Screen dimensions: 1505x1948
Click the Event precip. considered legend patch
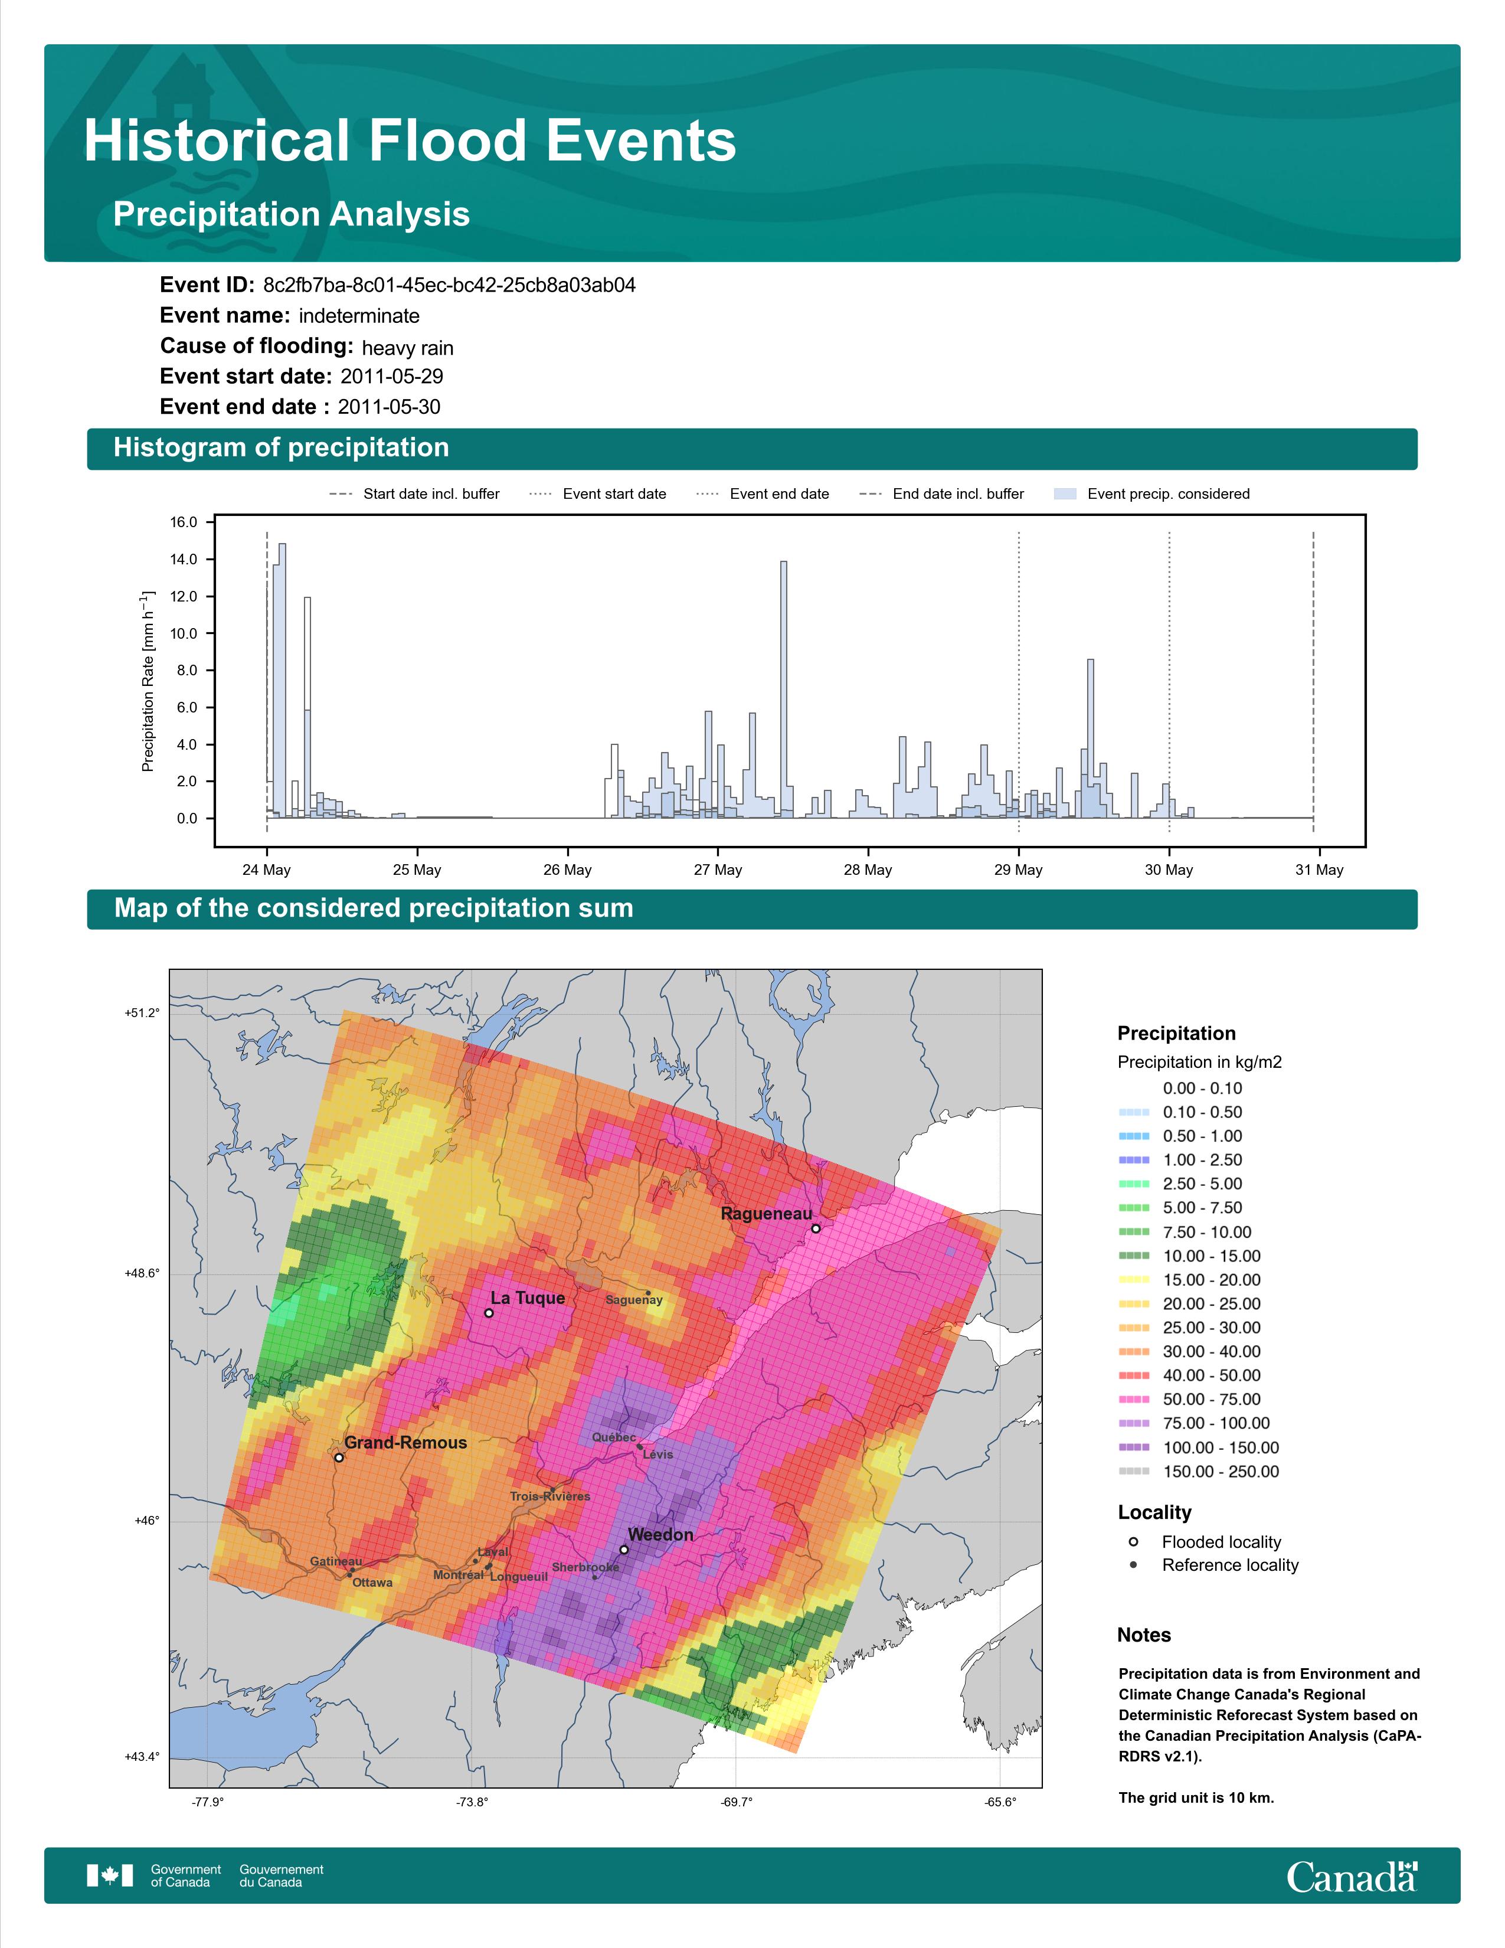1065,494
